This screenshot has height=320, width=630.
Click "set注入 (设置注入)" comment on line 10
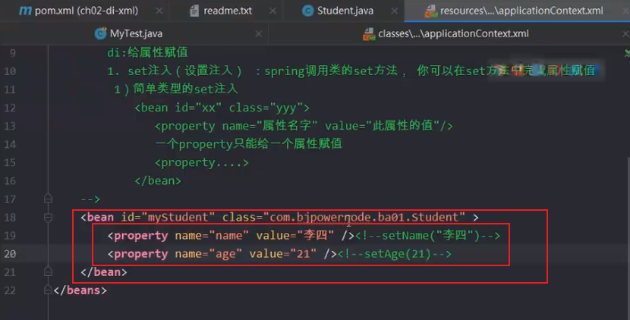(184, 71)
